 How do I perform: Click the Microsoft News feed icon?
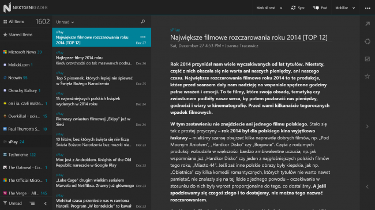[x=5, y=52]
